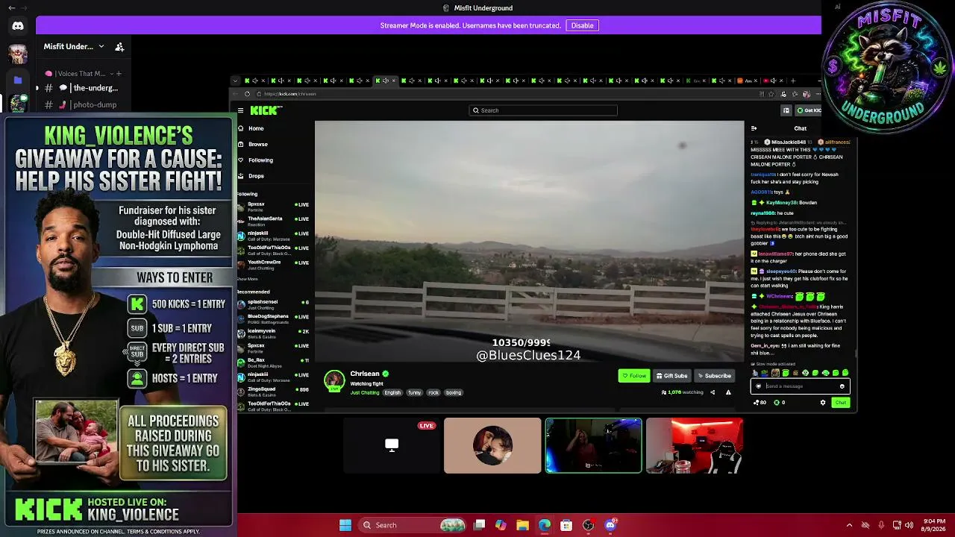Viewport: 955px width, 537px height.
Task: Open Just Chatting category link
Action: click(365, 392)
